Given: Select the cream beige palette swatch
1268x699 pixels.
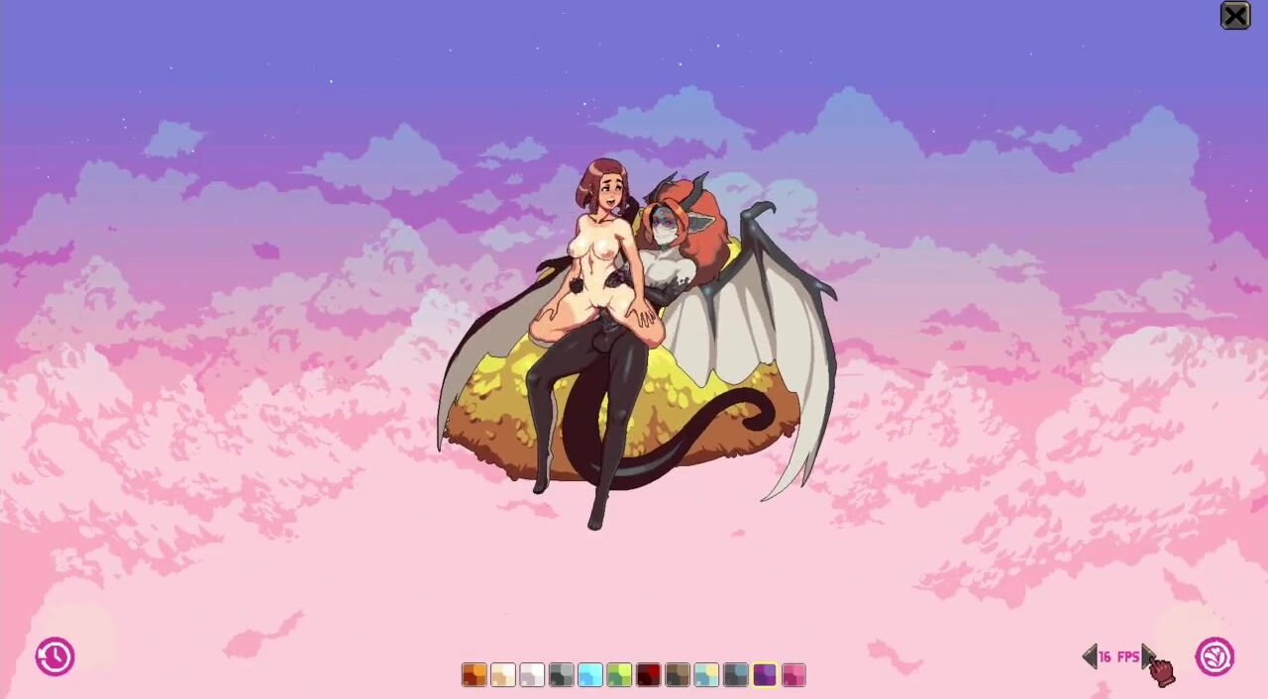Looking at the screenshot, I should (x=503, y=675).
